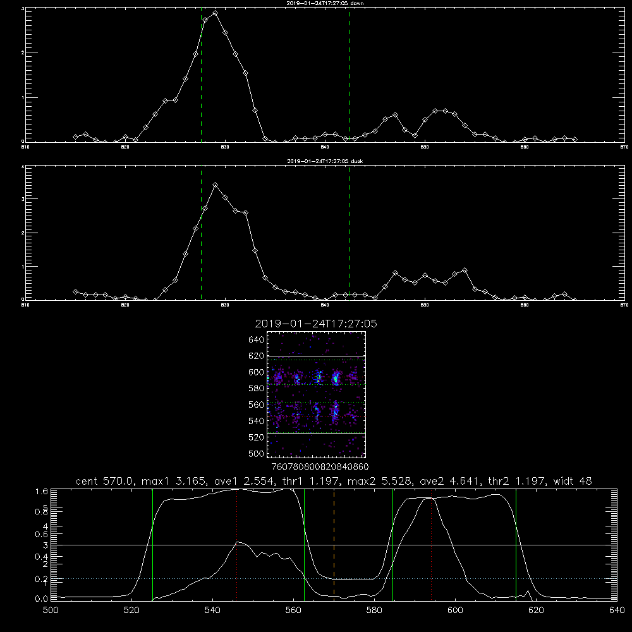Screen dimensions: 632x632
Task: Click the dawn plot title text
Action: 325,3
